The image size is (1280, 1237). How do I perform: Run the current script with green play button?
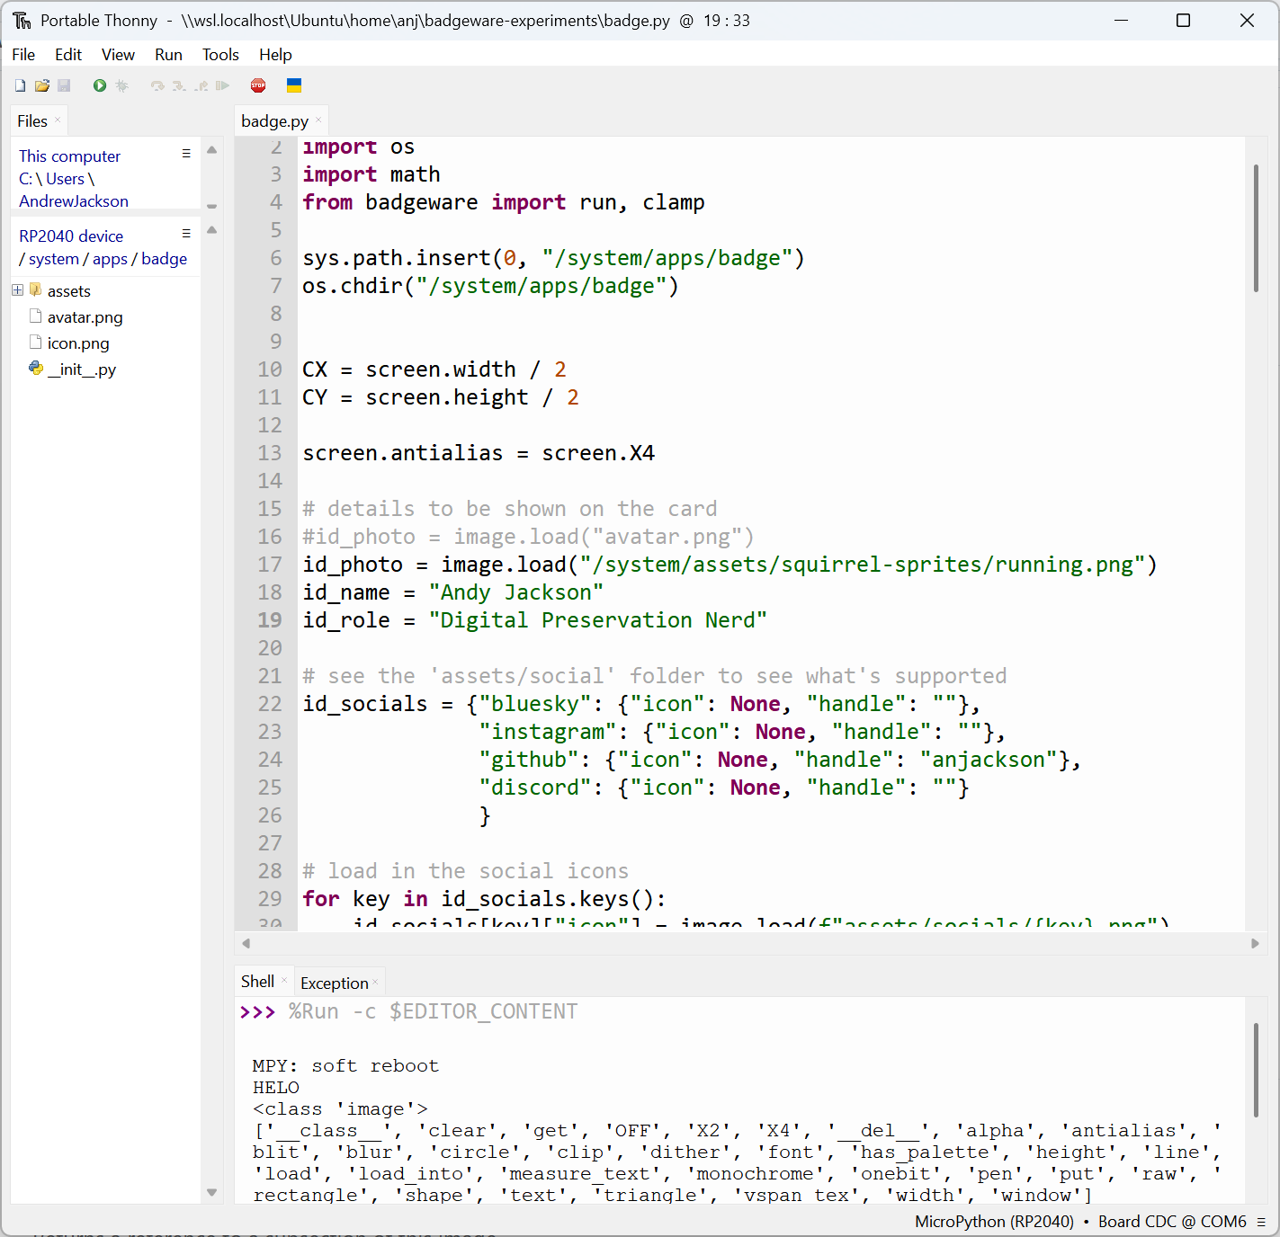pos(100,85)
